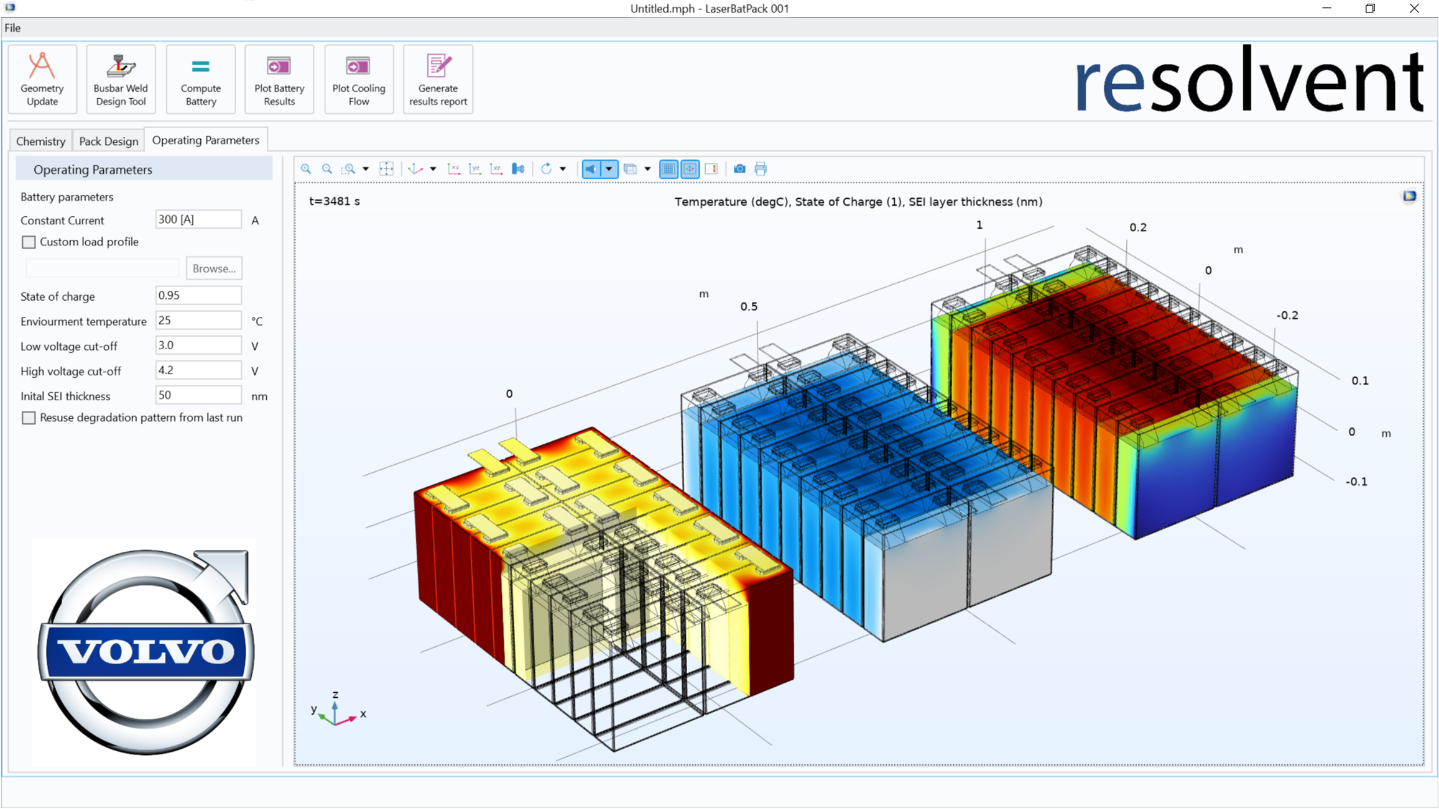Screen dimensions: 1439x809
Task: Expand the zoom box dropdown arrow
Action: (366, 169)
